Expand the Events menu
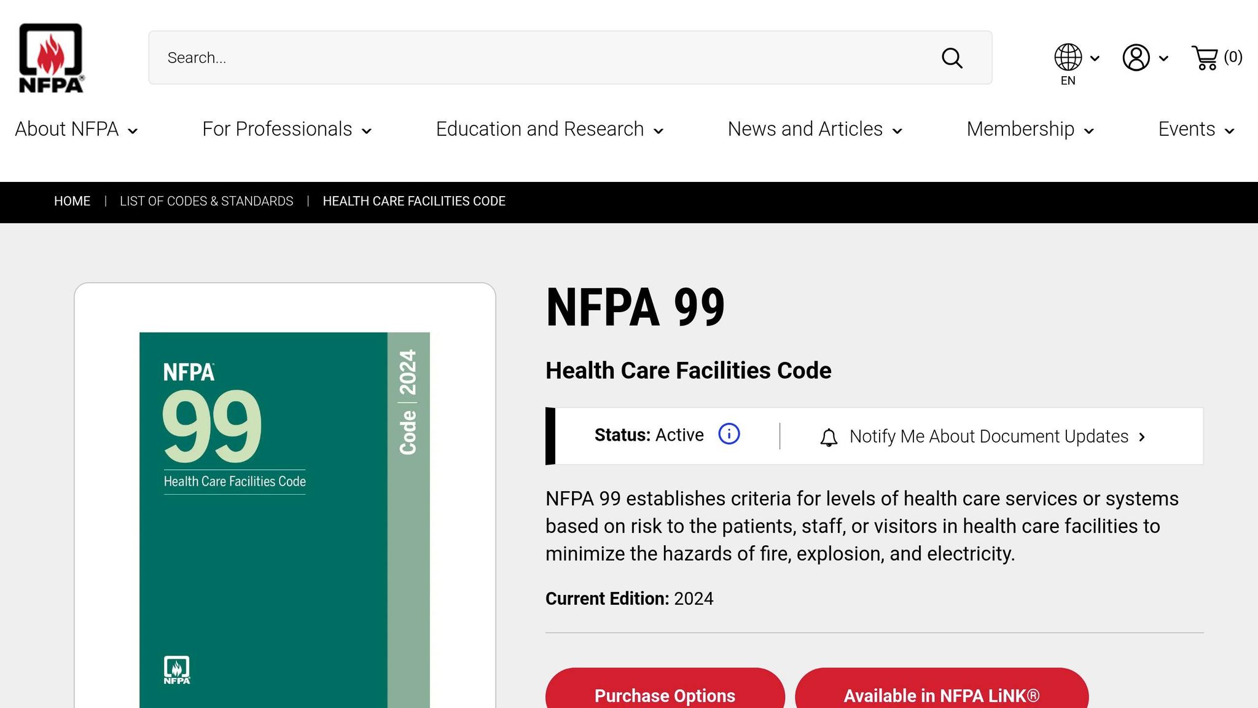Screen dimensions: 1258x708 (1197, 129)
